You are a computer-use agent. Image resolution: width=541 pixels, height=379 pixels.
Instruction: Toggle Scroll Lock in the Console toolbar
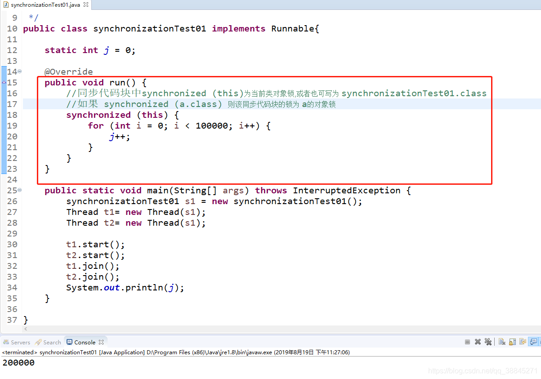512,342
